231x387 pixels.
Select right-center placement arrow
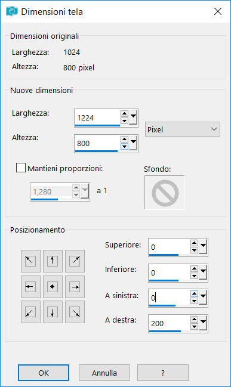pyautogui.click(x=75, y=287)
